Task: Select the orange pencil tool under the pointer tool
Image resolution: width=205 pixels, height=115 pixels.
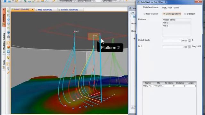Action: 8,73
